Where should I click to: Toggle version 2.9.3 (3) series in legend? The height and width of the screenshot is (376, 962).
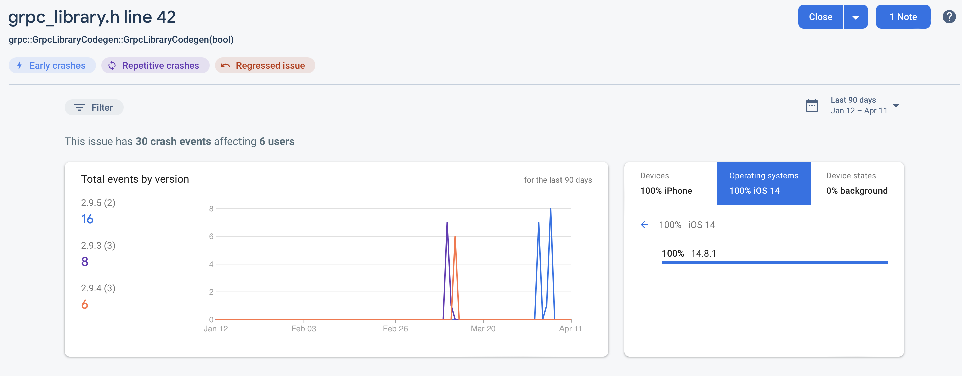point(98,245)
